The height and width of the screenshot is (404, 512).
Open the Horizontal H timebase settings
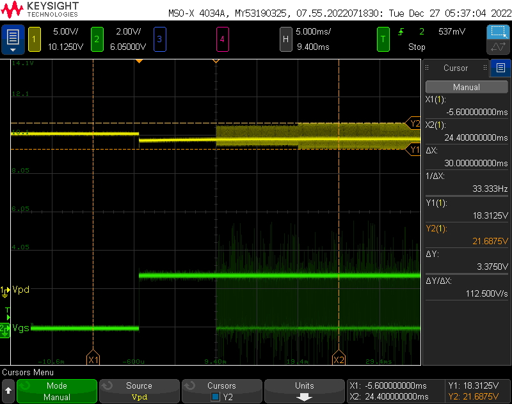pos(286,40)
